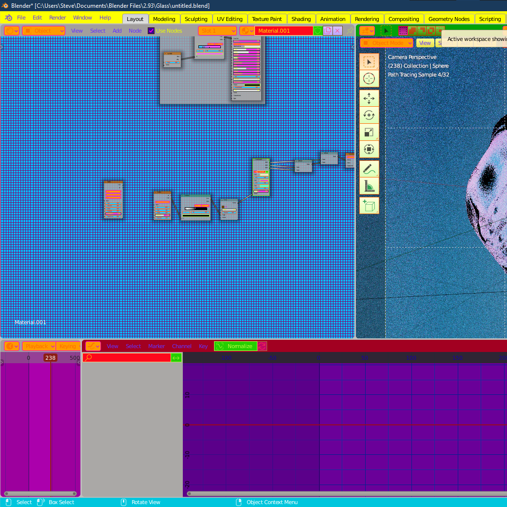Click the fake user shield icon
The height and width of the screenshot is (507, 507).
[318, 31]
